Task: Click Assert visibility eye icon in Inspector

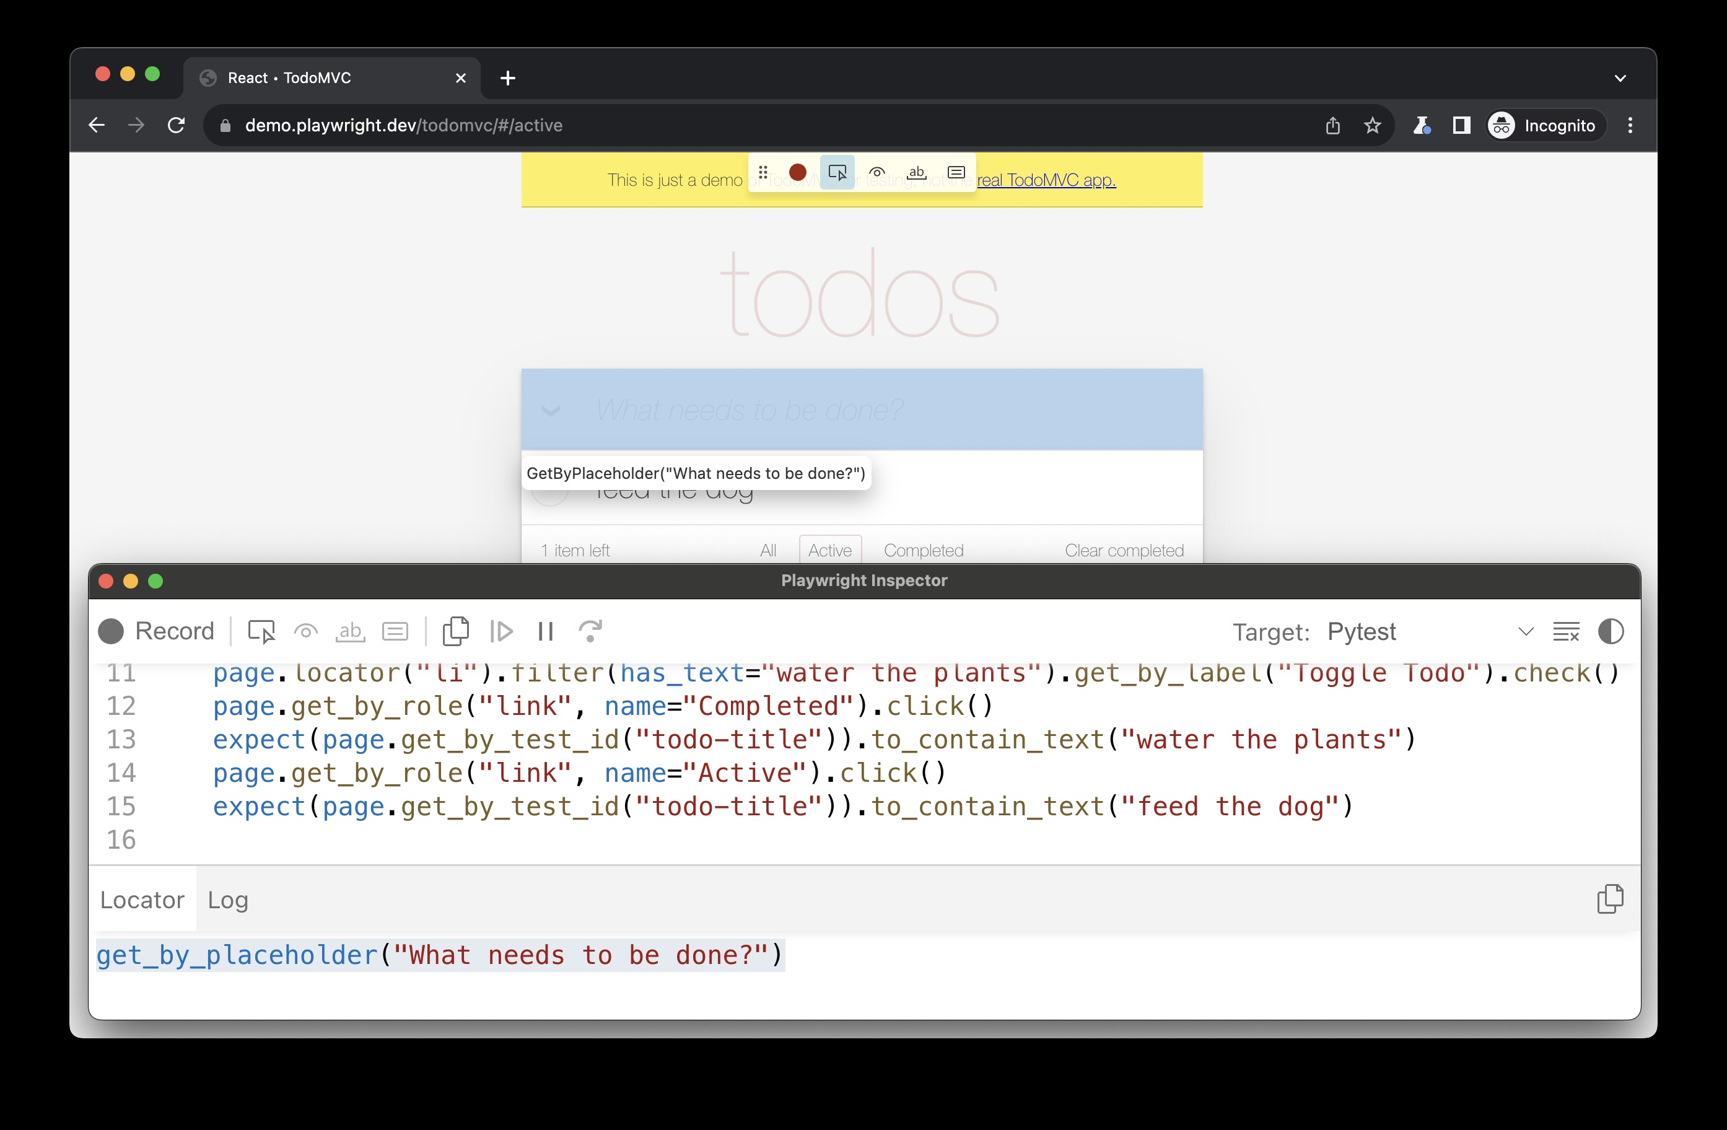Action: 305,631
